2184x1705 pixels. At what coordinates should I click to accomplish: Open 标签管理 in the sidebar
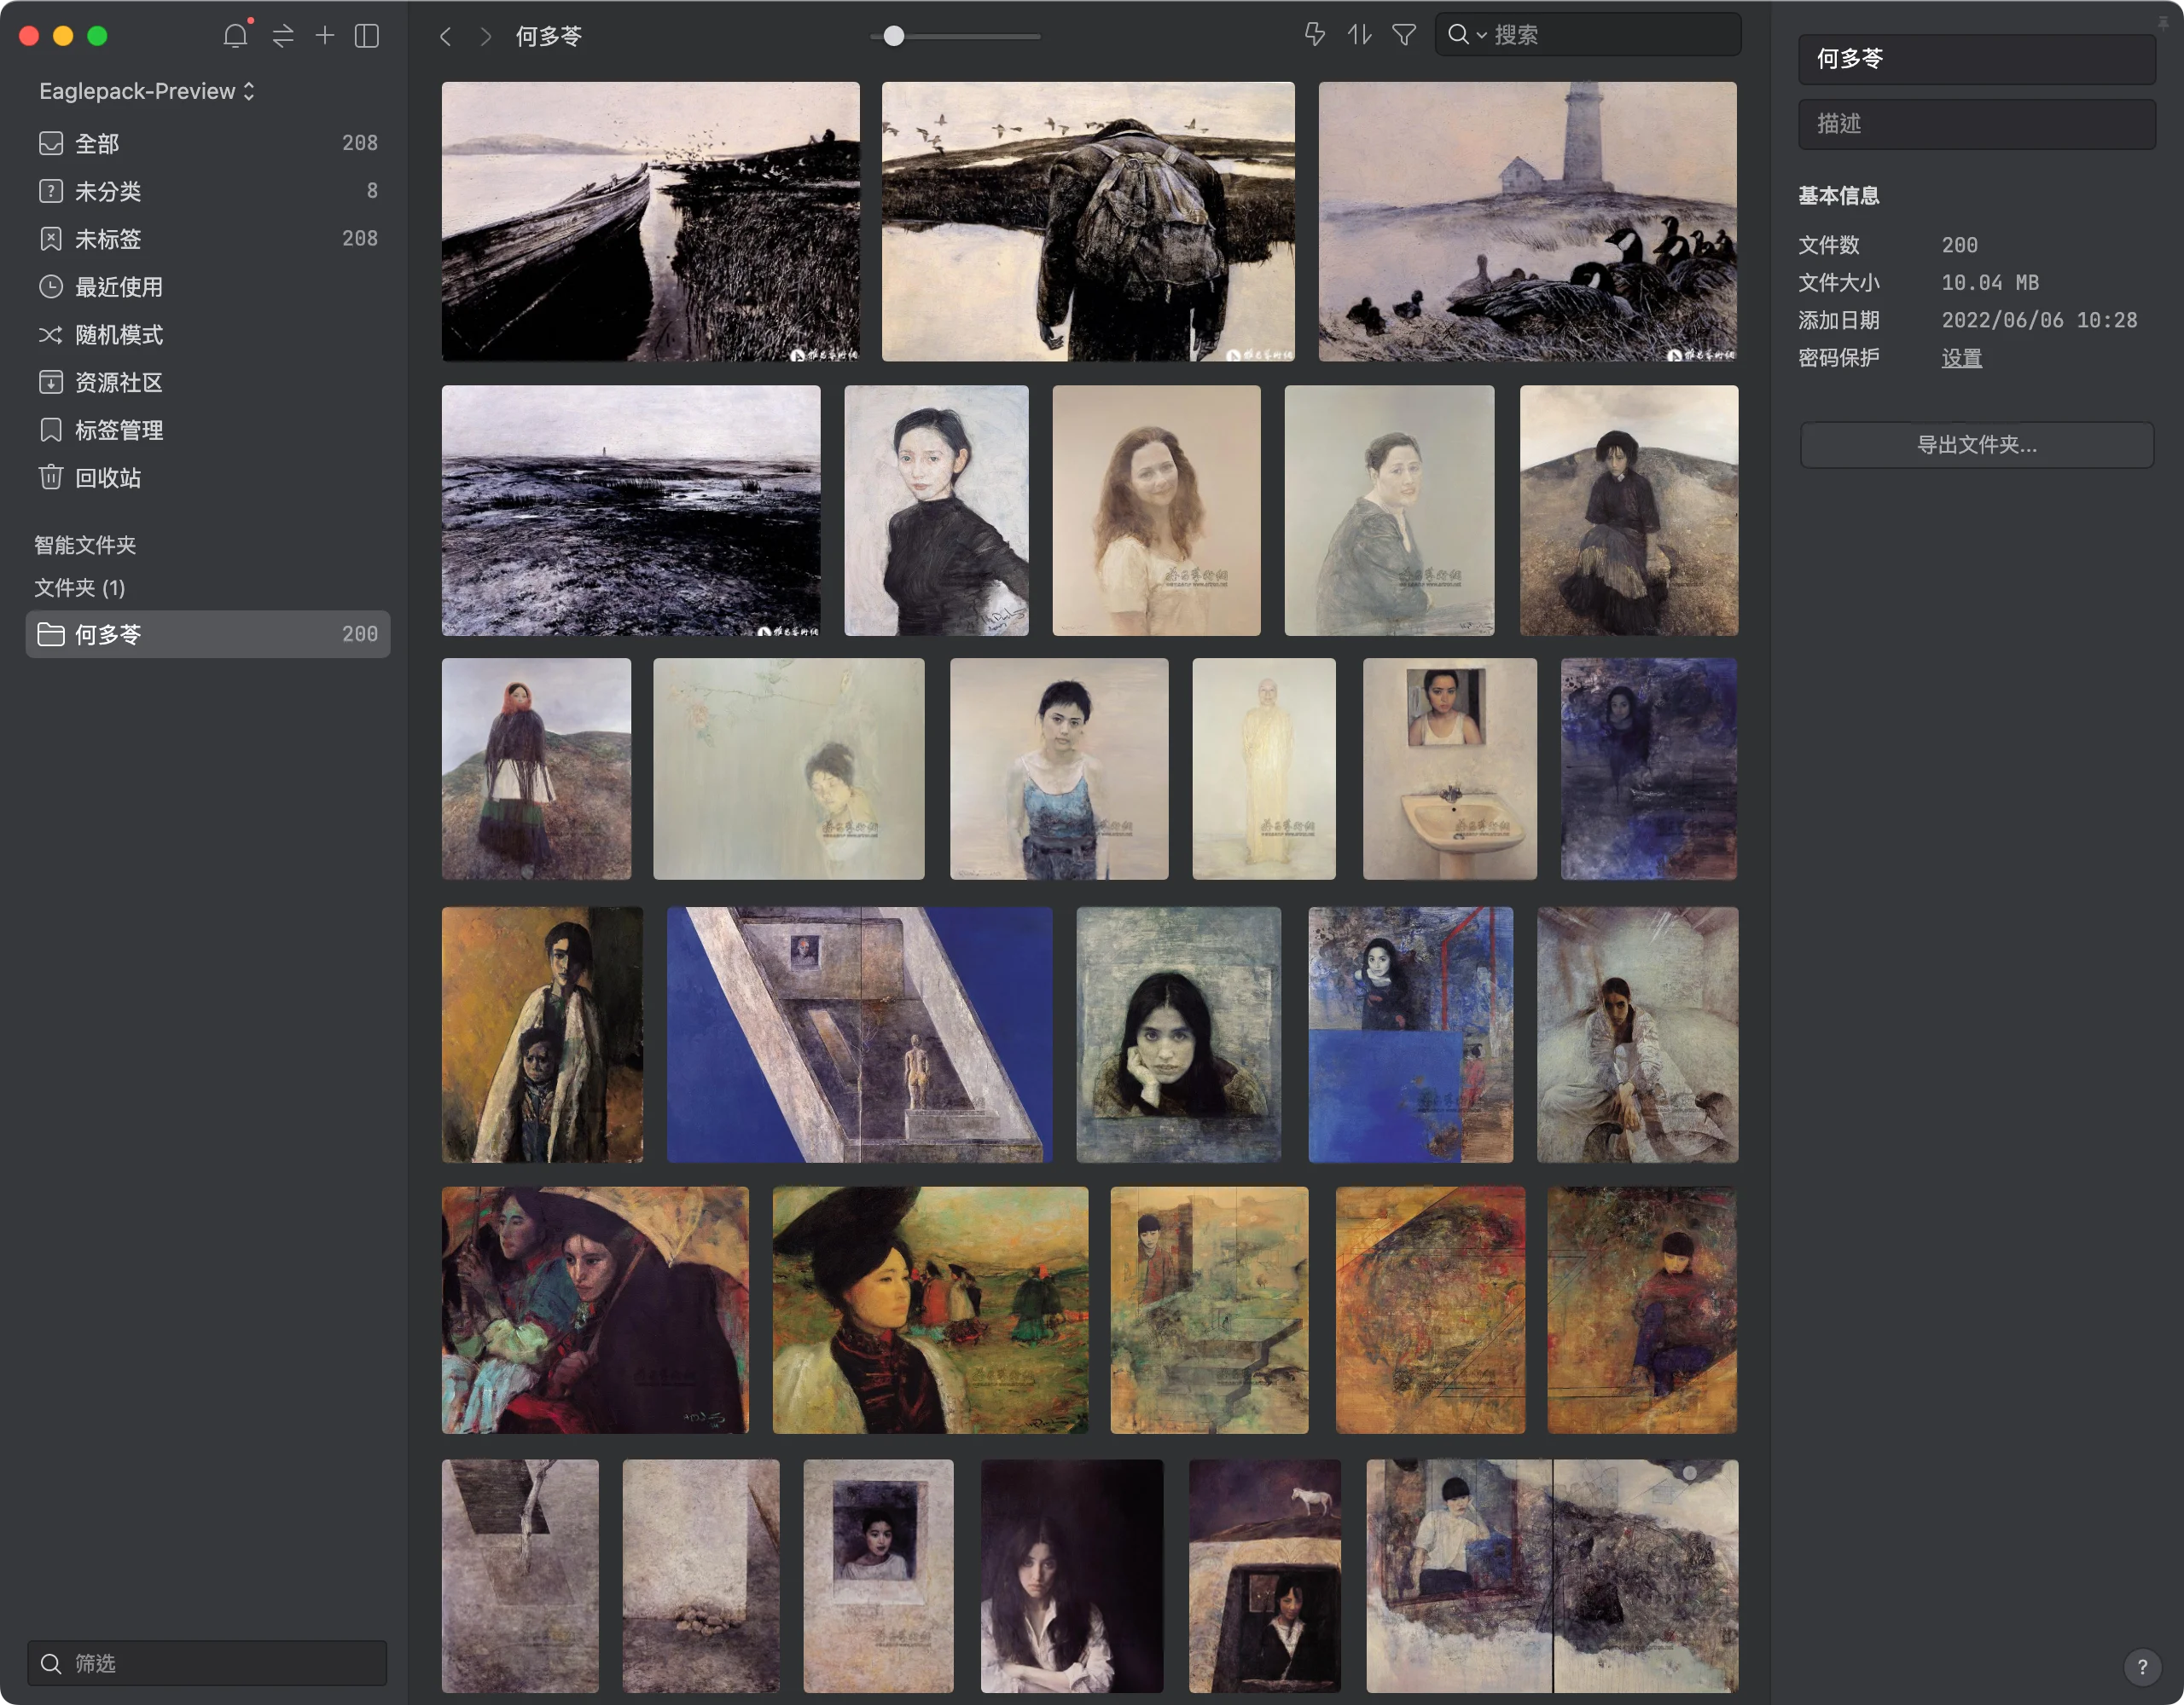click(x=208, y=430)
